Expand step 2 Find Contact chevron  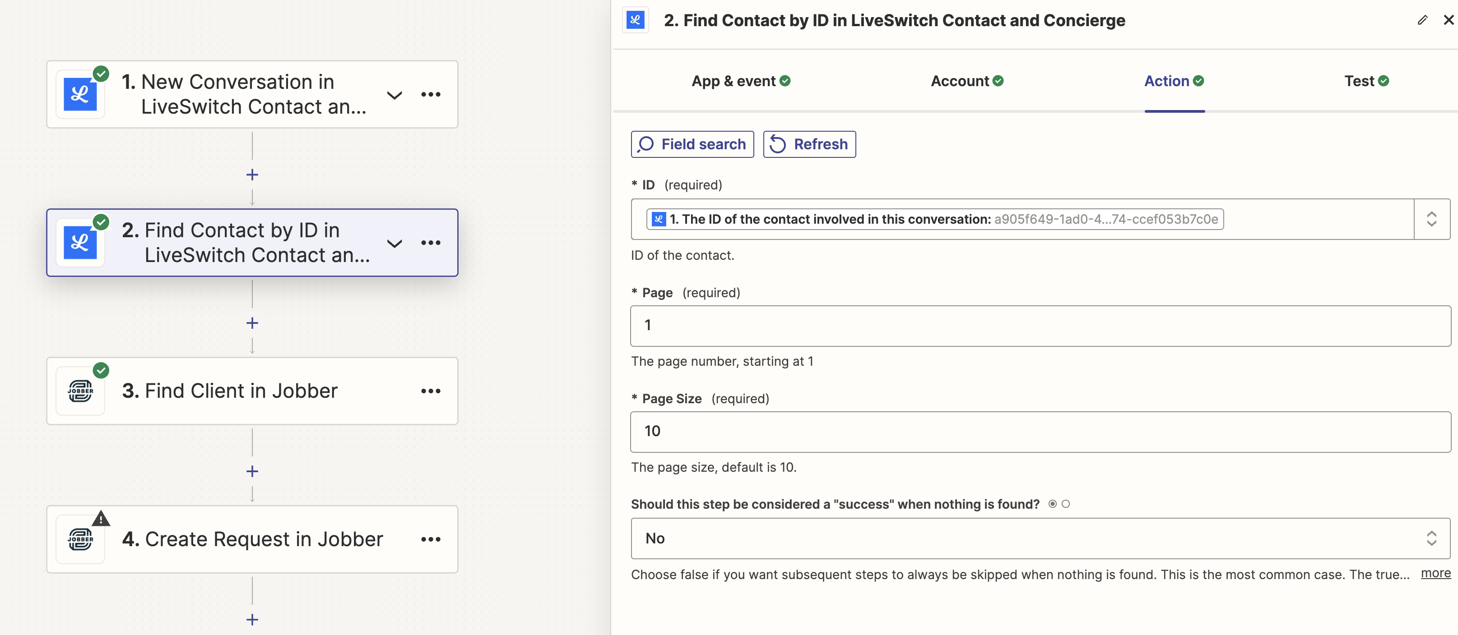pos(395,243)
